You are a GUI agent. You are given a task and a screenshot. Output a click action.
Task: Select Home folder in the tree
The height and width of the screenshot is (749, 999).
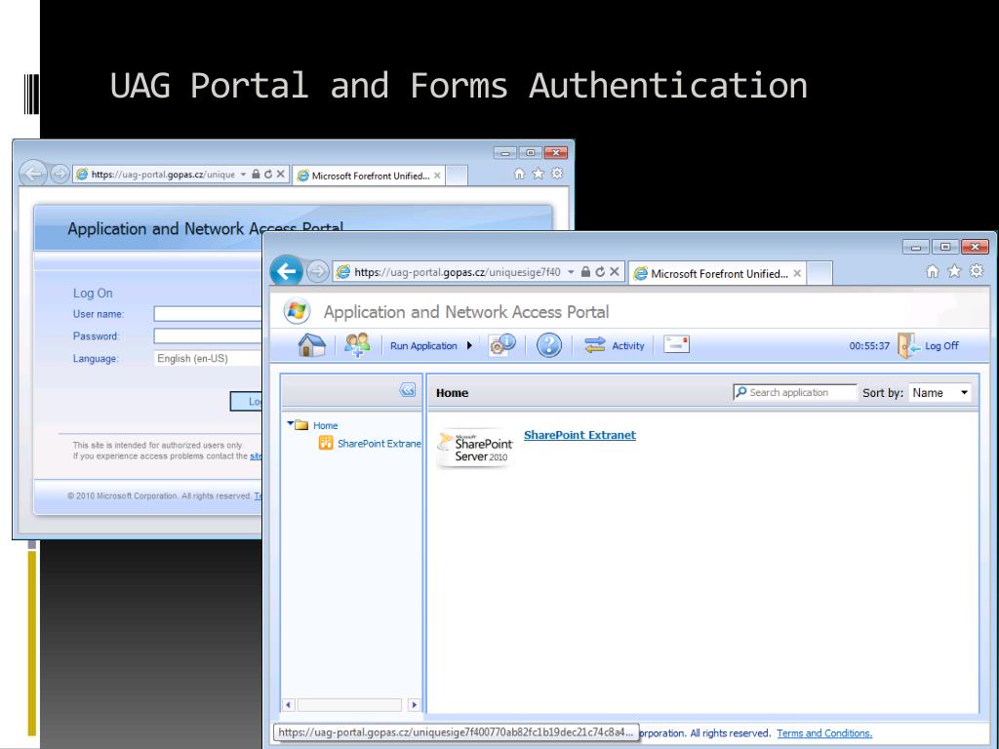coord(325,425)
